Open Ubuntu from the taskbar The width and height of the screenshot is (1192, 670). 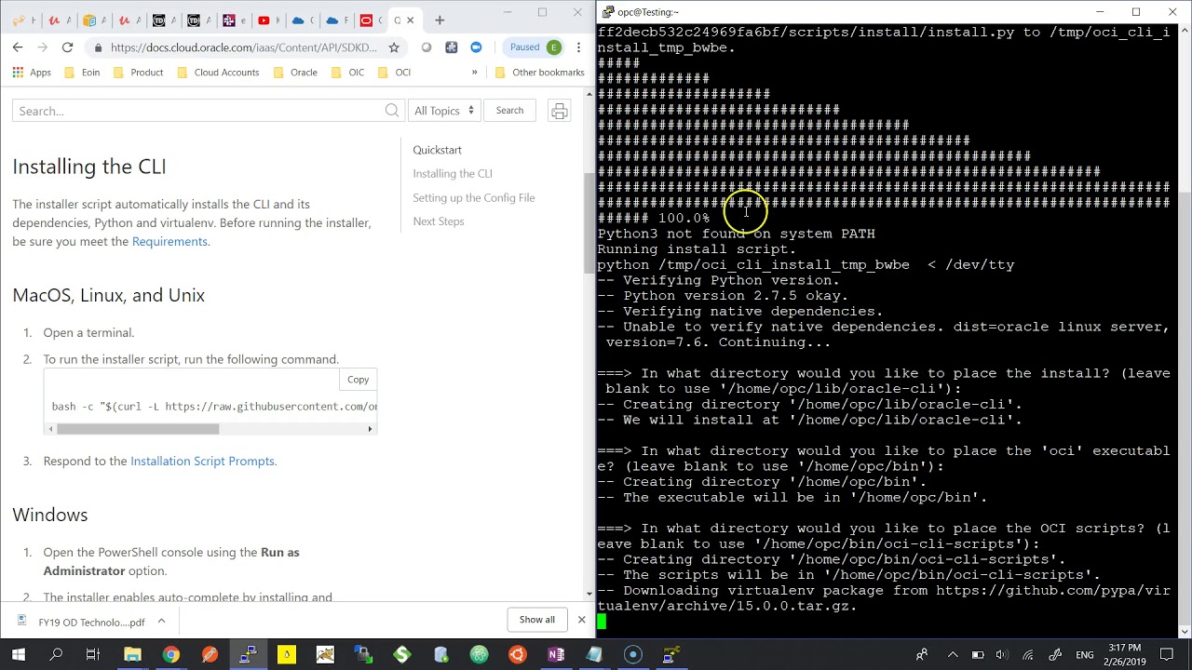point(517,655)
